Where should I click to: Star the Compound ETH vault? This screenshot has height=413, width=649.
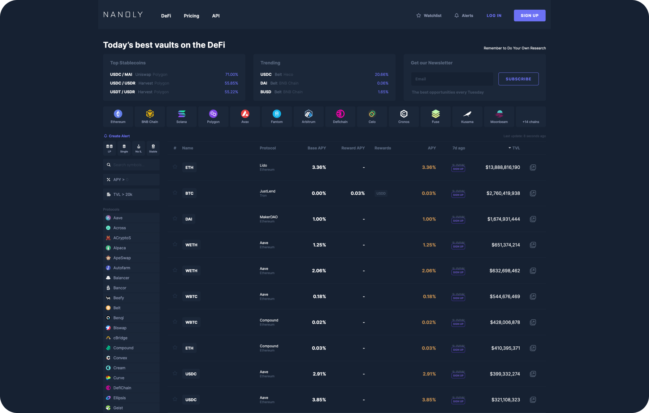[x=175, y=347]
